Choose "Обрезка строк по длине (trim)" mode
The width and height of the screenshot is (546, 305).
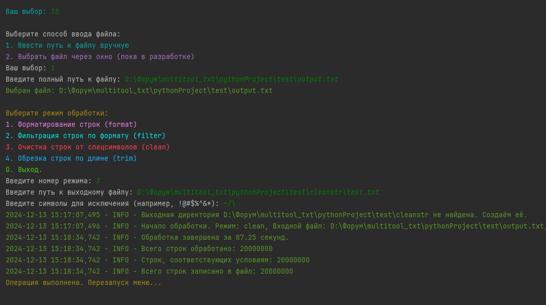click(71, 159)
